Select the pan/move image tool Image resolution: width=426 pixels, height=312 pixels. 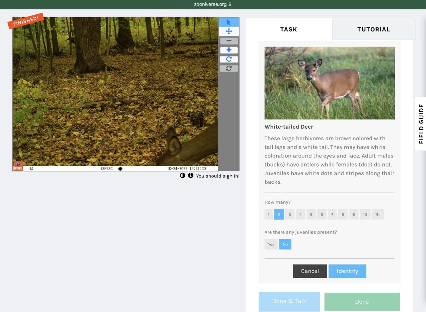pyautogui.click(x=229, y=31)
